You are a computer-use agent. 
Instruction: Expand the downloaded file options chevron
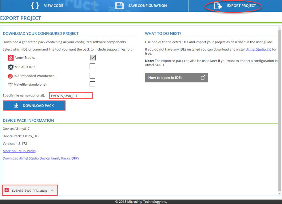coord(52,190)
